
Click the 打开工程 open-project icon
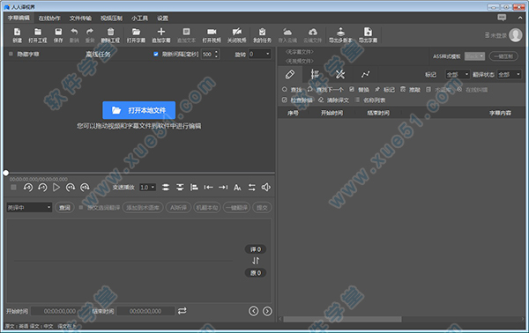click(38, 33)
